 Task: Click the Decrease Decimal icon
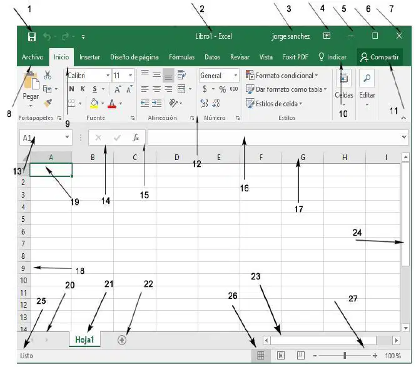(216, 103)
